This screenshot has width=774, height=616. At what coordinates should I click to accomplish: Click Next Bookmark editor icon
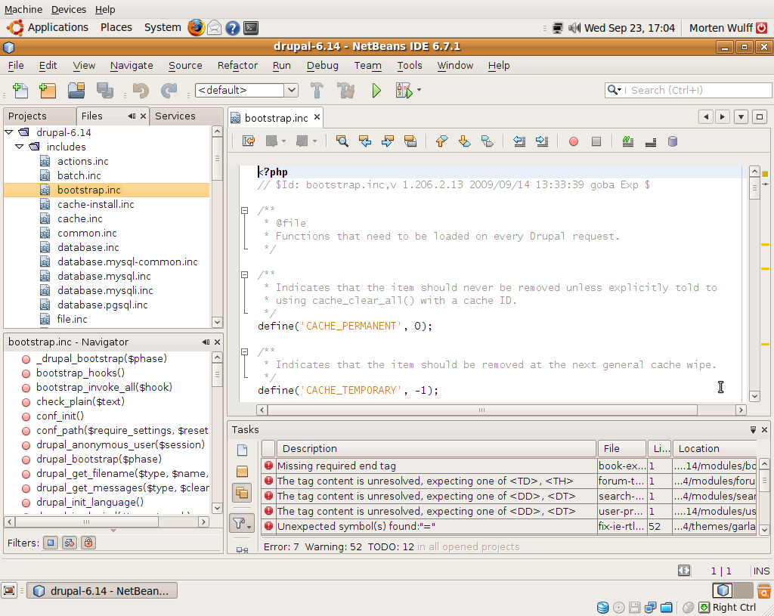coord(465,141)
